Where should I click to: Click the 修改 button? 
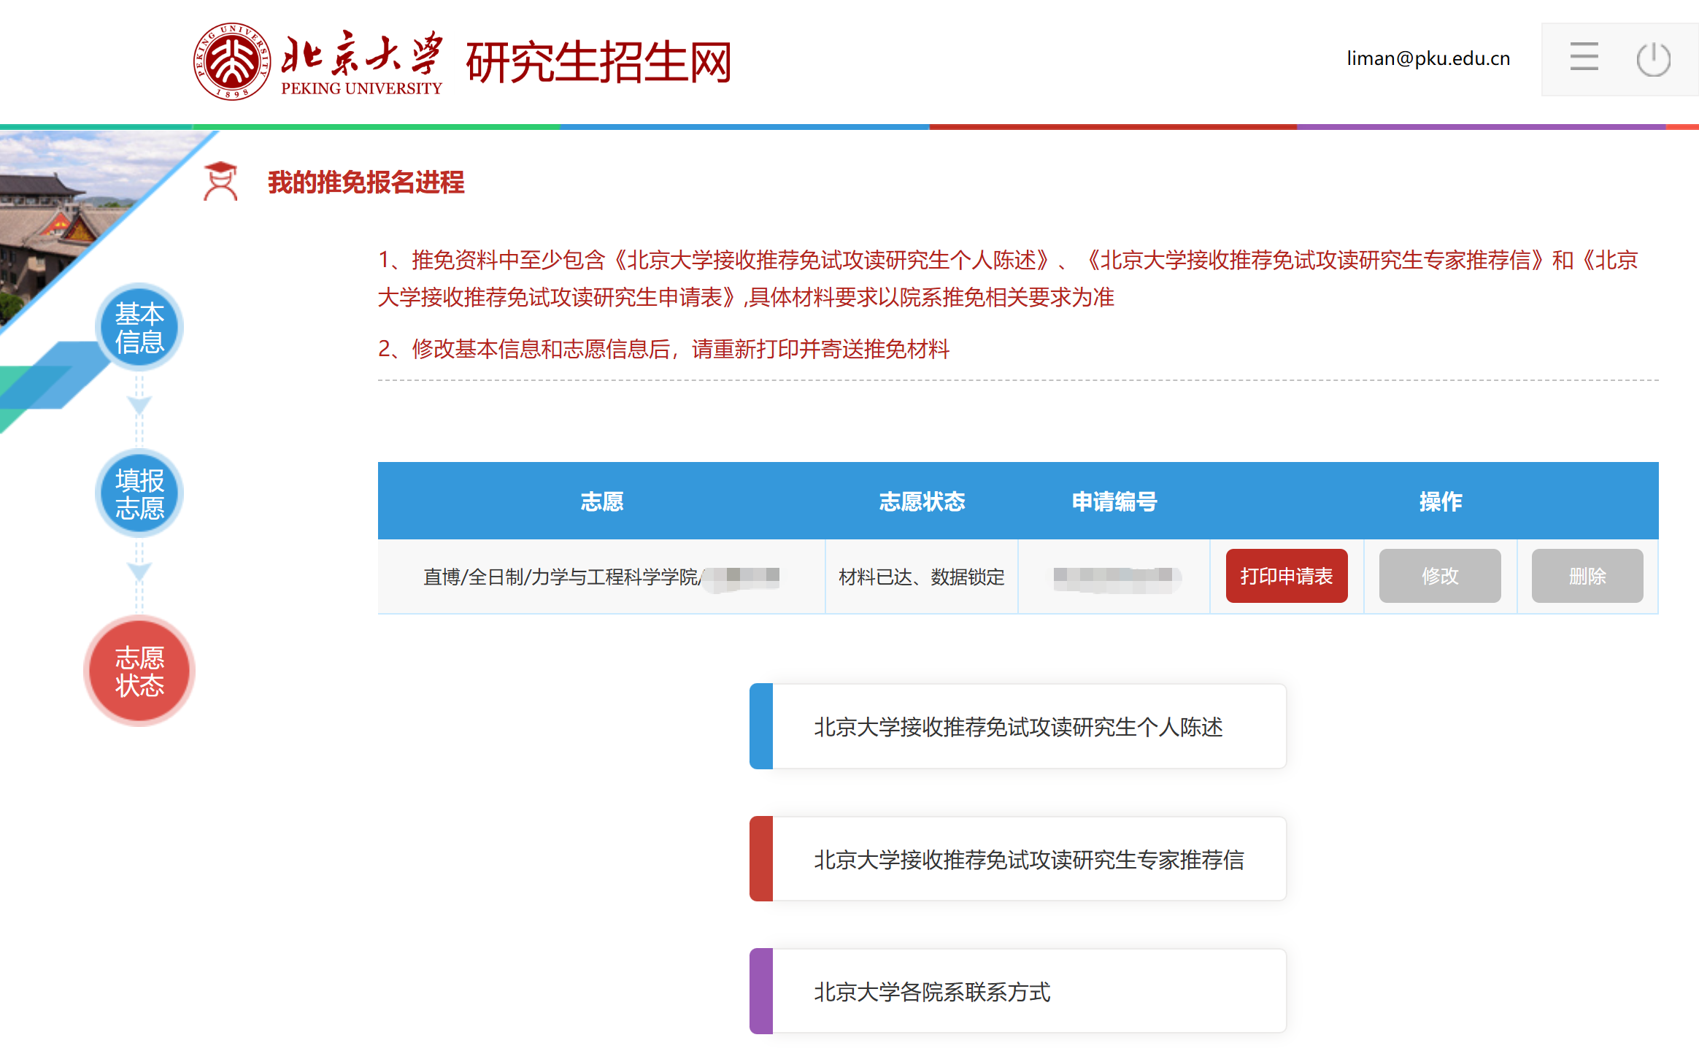coord(1439,576)
